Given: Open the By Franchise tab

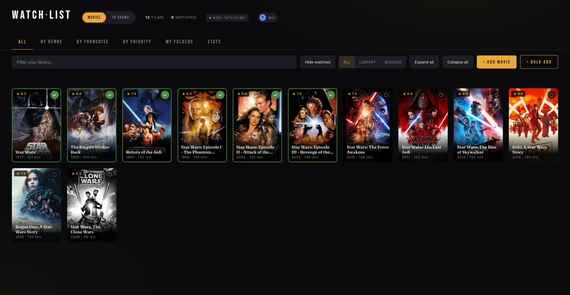Looking at the screenshot, I should pos(93,42).
